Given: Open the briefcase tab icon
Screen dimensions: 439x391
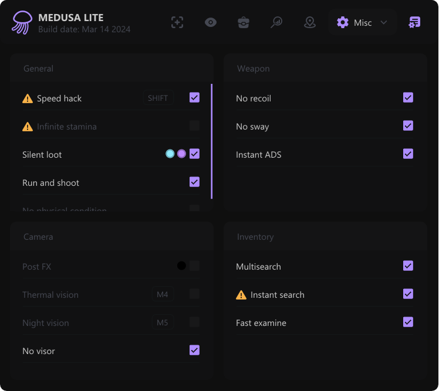Looking at the screenshot, I should click(244, 22).
